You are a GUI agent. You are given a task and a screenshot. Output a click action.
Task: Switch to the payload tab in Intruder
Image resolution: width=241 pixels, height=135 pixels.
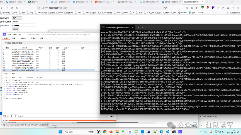23,38
